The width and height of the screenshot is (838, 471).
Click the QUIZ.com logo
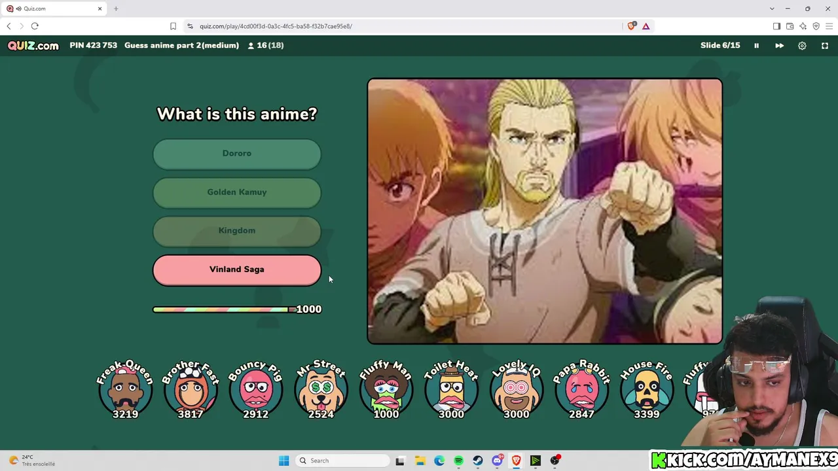coord(33,46)
